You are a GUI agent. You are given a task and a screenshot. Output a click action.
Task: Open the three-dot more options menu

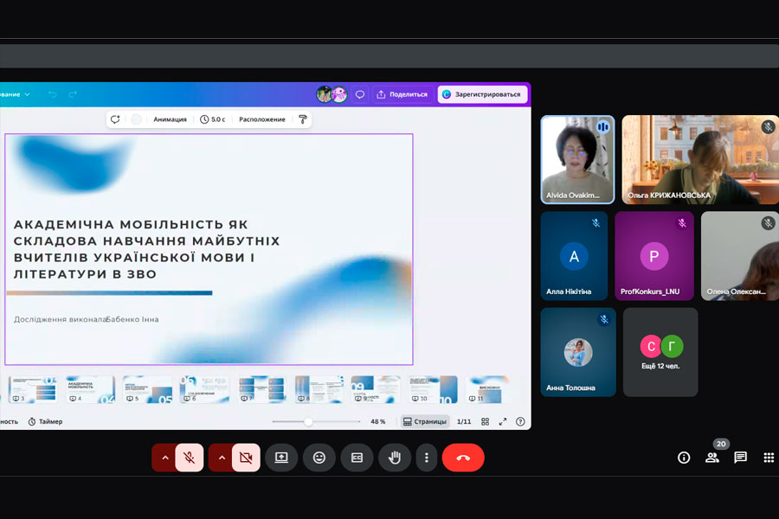click(x=426, y=458)
